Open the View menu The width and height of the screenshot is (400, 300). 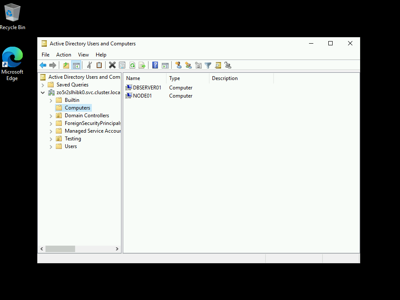83,55
